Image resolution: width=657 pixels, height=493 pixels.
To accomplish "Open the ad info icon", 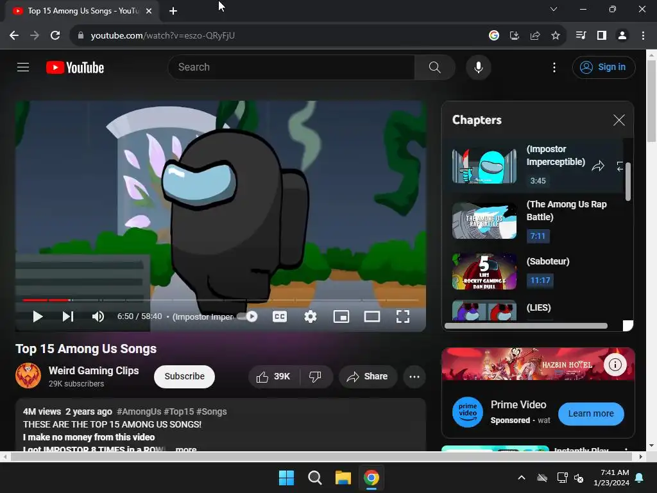I will click(615, 365).
